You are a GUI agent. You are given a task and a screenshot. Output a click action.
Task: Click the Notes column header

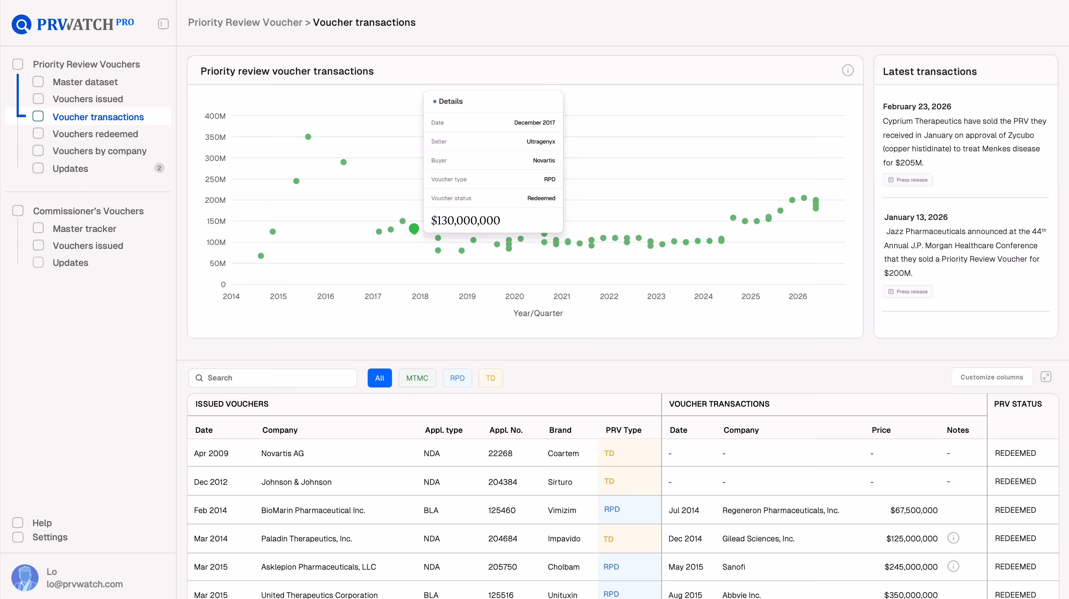pyautogui.click(x=958, y=430)
